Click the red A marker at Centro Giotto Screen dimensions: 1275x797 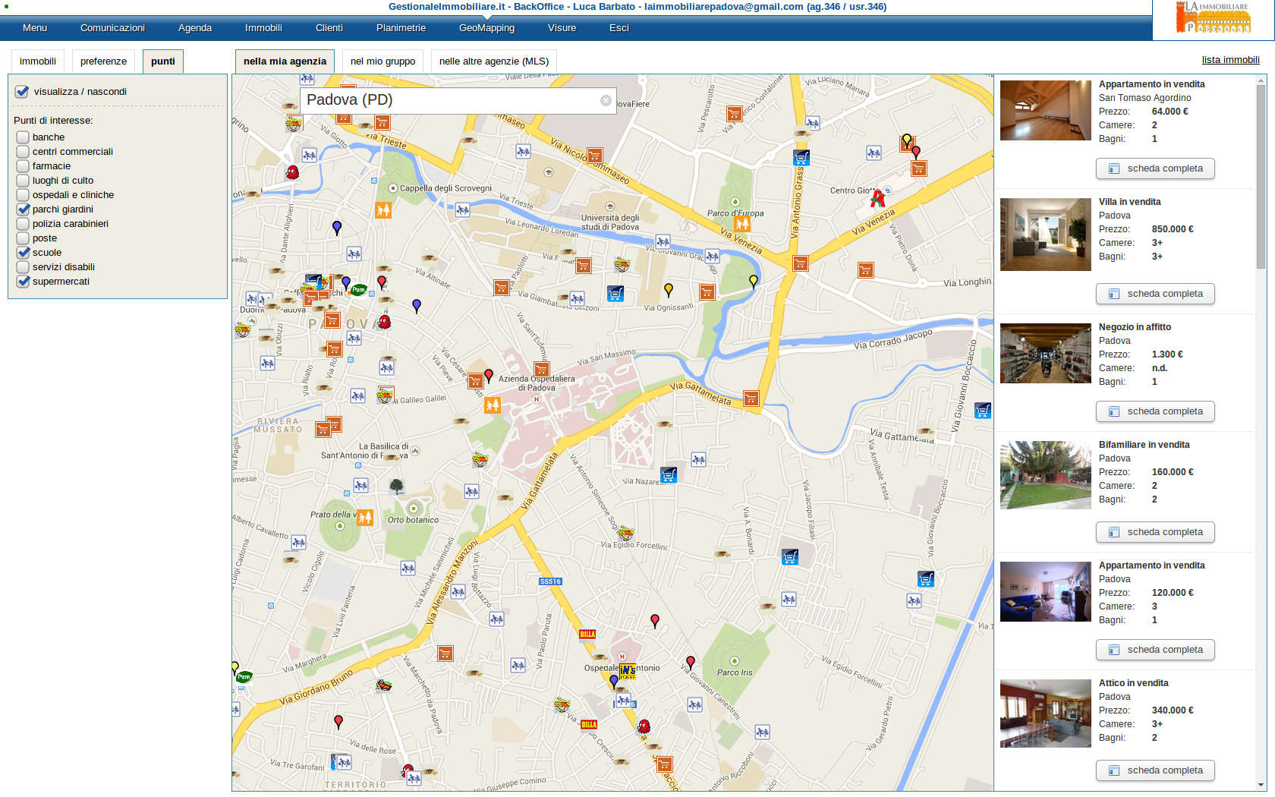878,199
